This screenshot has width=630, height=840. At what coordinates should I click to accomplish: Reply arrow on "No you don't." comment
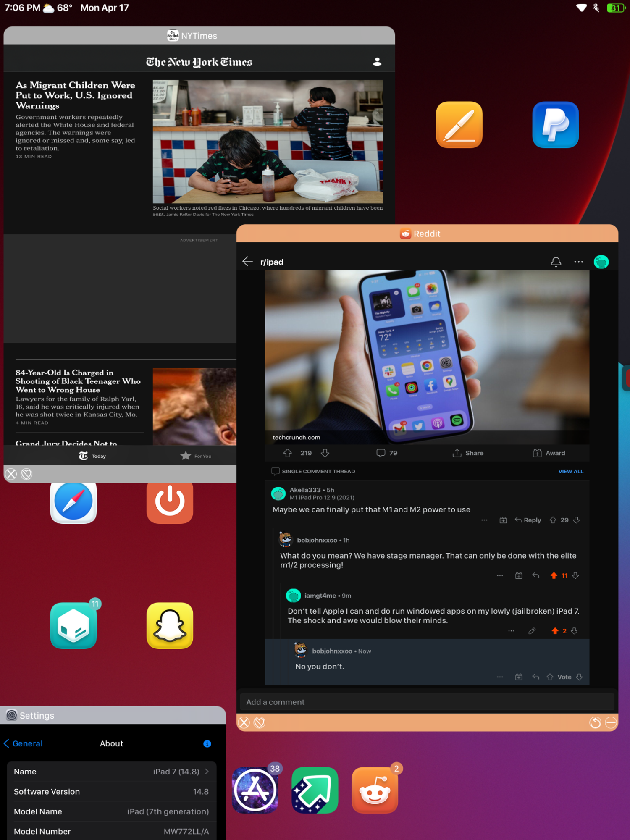pyautogui.click(x=535, y=677)
